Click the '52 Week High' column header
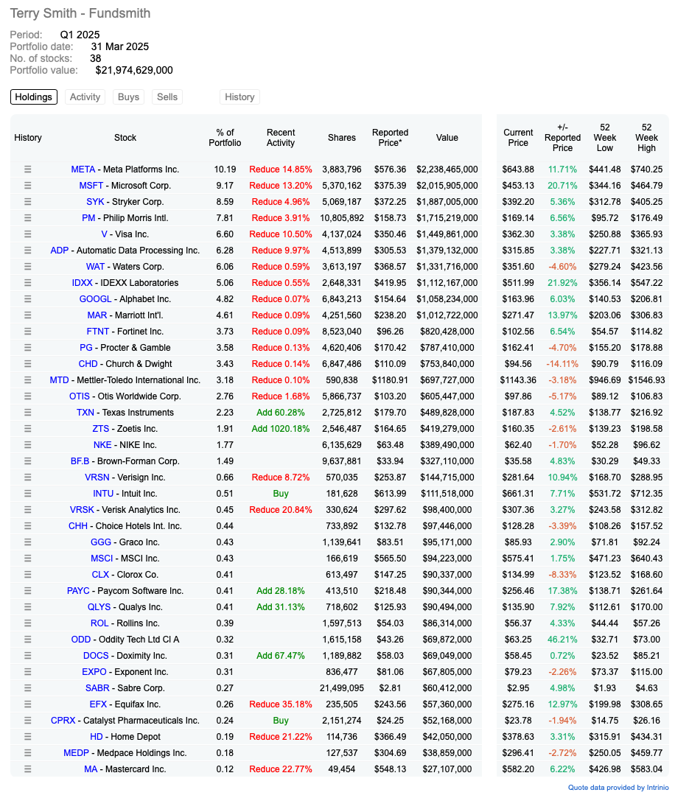675x798 pixels. [646, 138]
